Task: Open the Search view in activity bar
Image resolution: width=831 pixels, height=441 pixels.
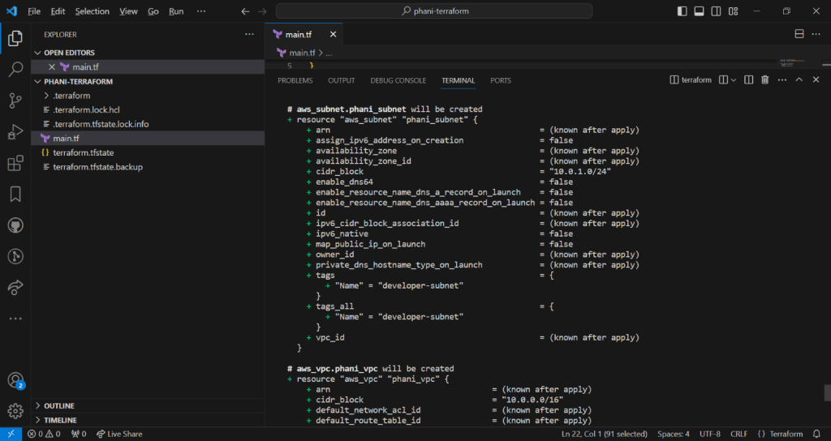Action: click(x=15, y=69)
